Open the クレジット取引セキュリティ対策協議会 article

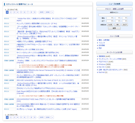point(48,76)
